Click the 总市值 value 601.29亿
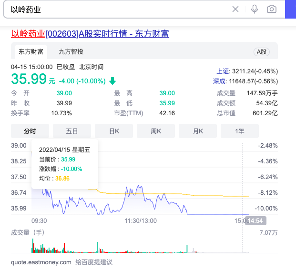The height and width of the screenshot is (270, 296). point(265,113)
